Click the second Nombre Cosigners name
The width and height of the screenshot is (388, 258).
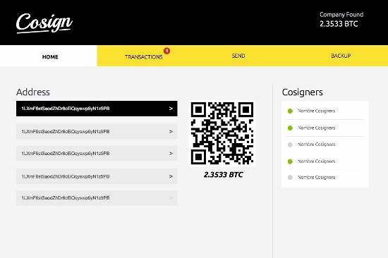pos(316,128)
